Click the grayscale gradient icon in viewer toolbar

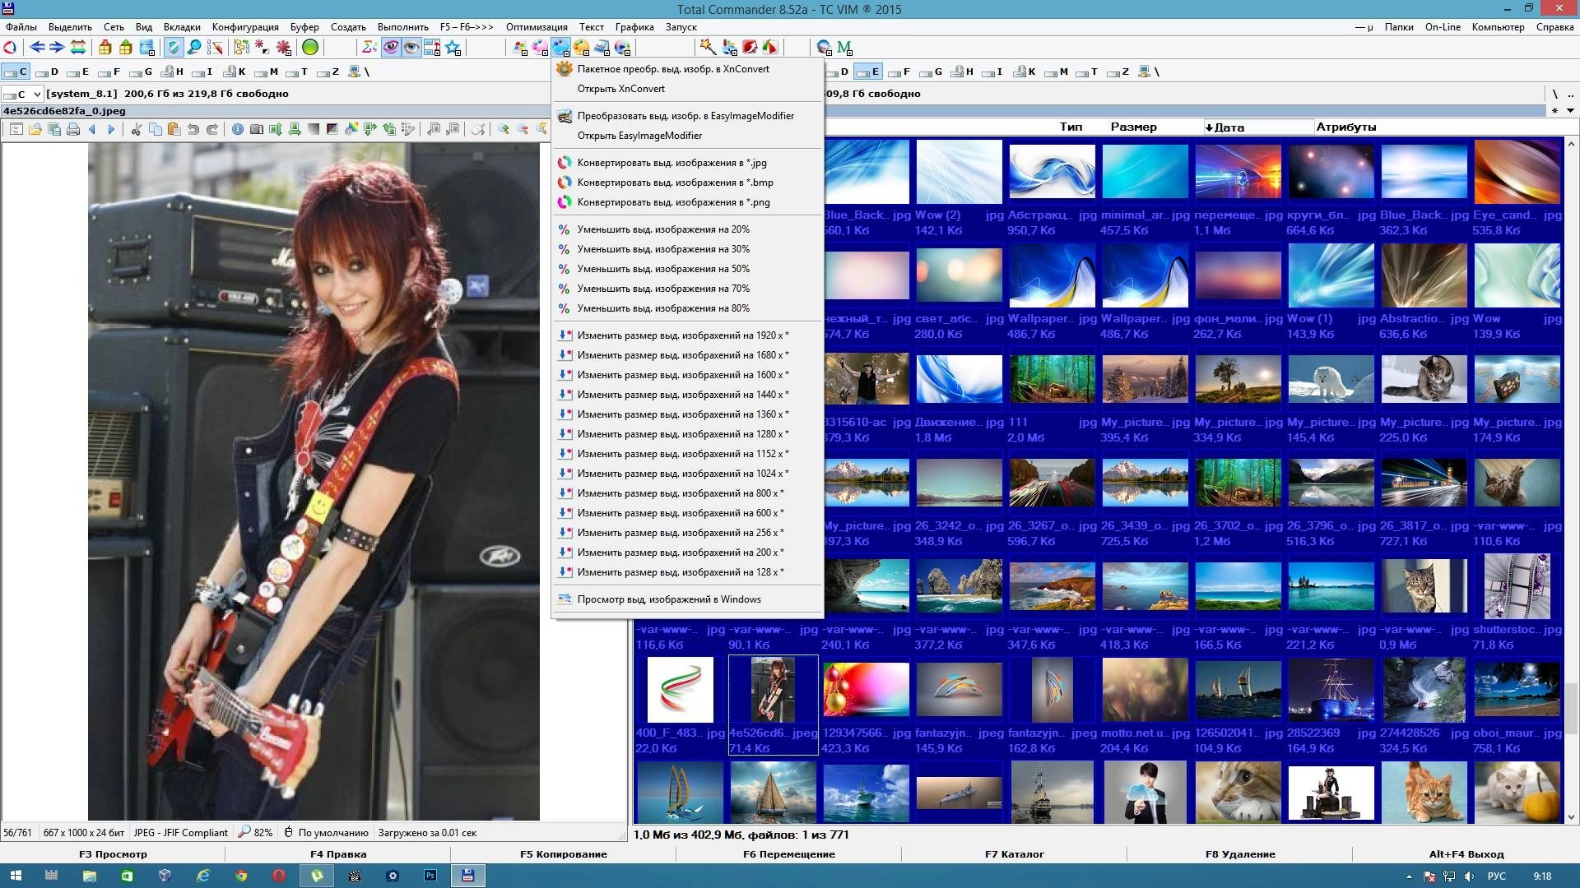(x=313, y=129)
